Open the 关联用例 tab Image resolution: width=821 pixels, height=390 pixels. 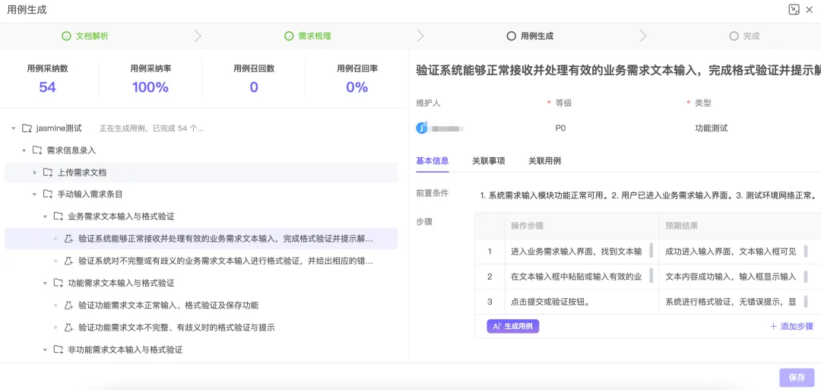(544, 160)
